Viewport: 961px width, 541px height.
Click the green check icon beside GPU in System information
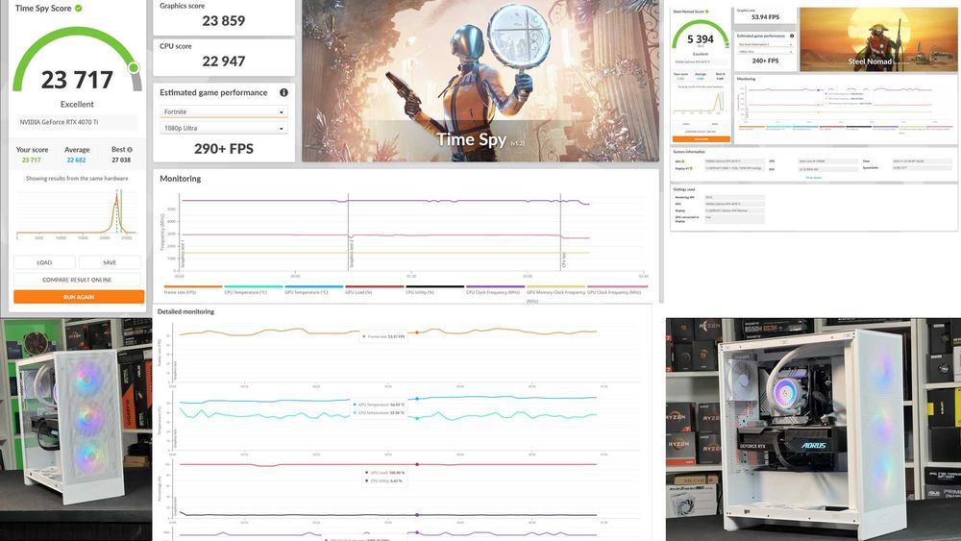click(683, 161)
